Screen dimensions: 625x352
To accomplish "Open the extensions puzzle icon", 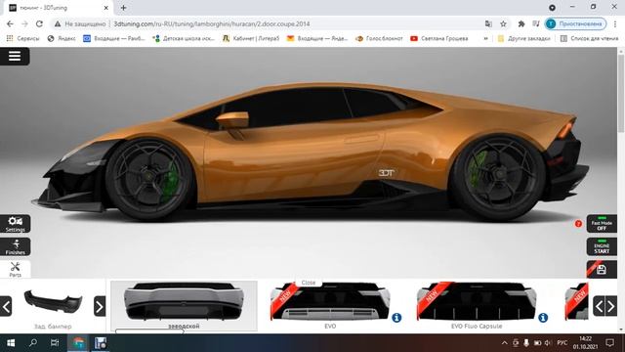I will [x=521, y=23].
